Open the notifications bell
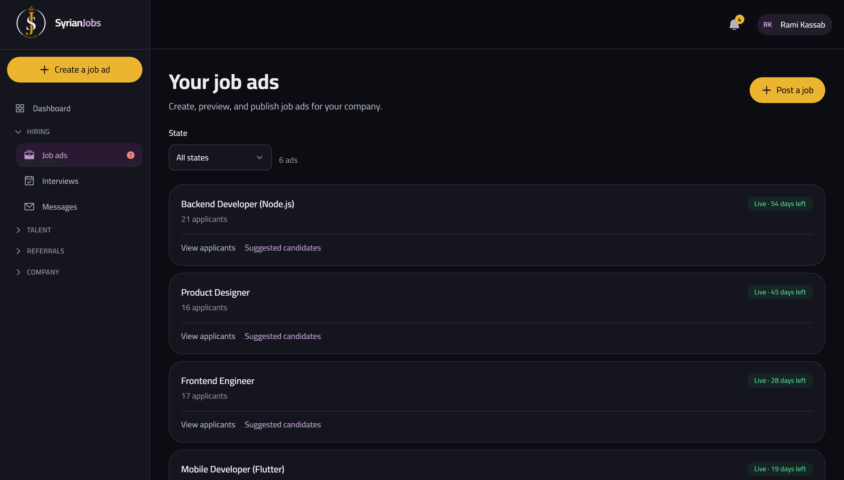844x480 pixels. 734,25
